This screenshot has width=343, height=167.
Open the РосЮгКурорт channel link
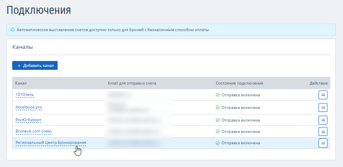29,120
